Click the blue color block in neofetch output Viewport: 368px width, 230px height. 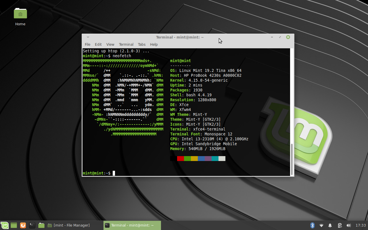tap(201, 158)
